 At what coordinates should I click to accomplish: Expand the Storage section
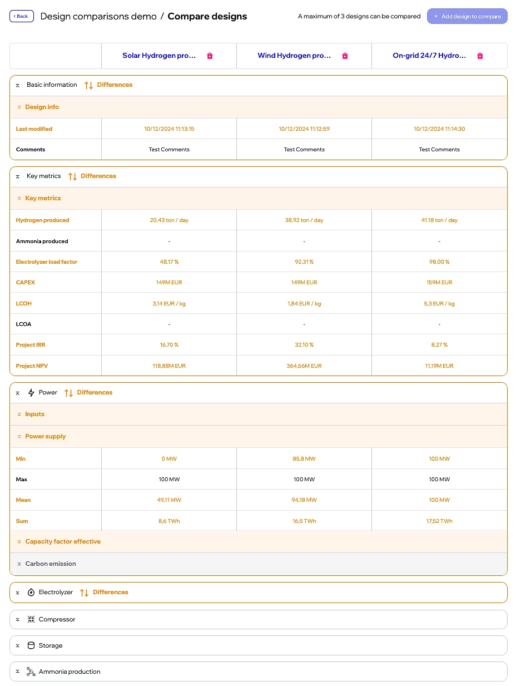pyautogui.click(x=18, y=645)
